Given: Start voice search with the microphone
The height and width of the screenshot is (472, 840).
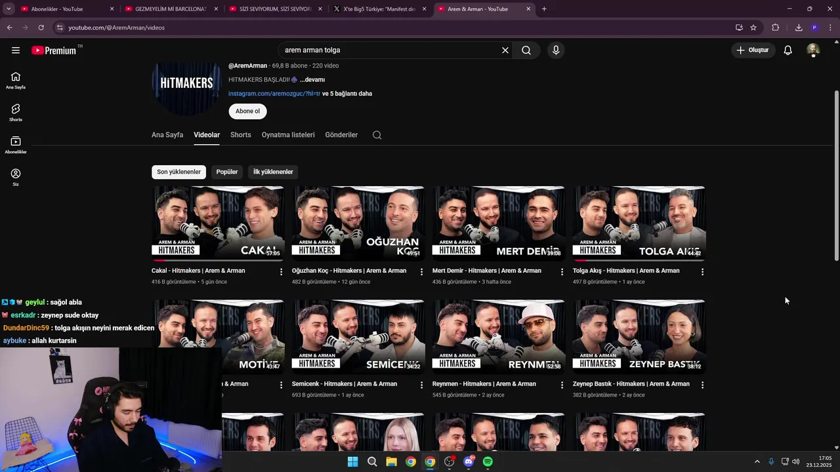Looking at the screenshot, I should pos(556,50).
